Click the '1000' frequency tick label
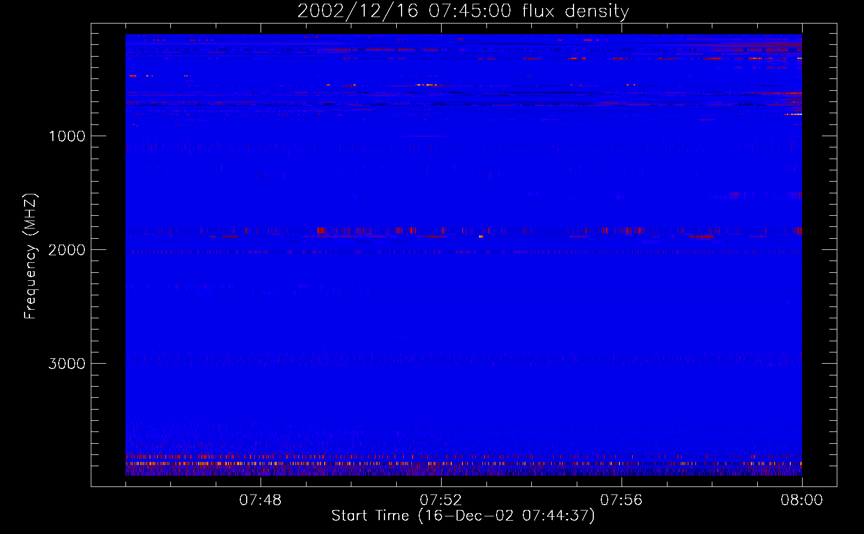864x534 pixels. click(67, 136)
